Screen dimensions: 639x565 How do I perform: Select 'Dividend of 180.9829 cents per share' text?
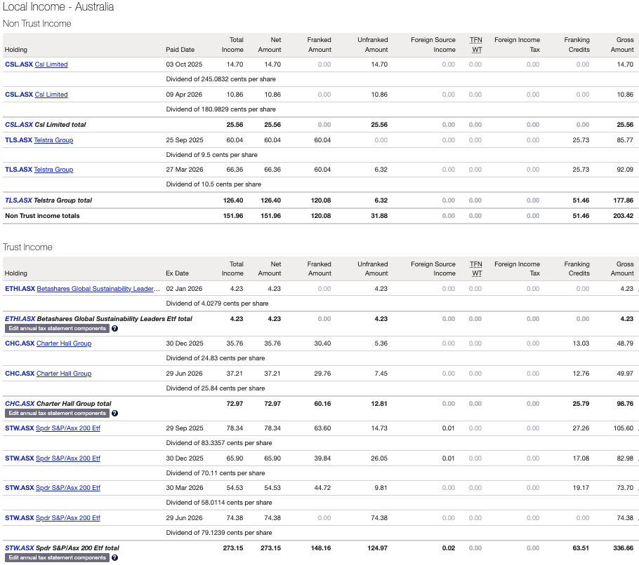(221, 109)
